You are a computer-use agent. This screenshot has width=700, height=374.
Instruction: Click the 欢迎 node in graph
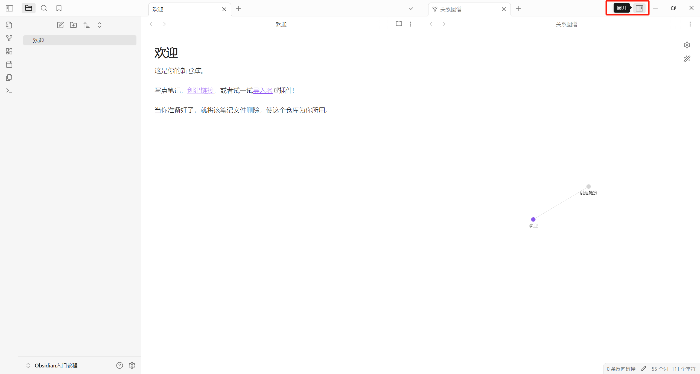(x=533, y=219)
